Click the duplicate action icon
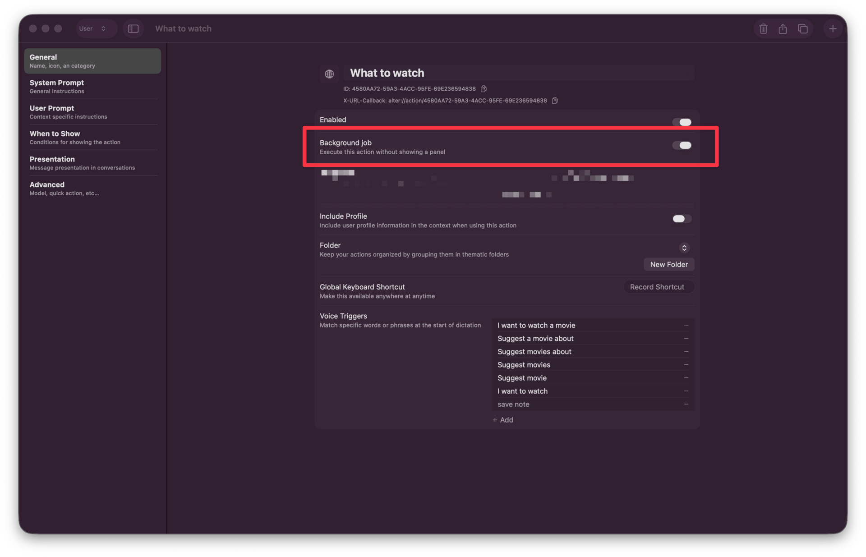Image resolution: width=866 pixels, height=557 pixels. click(802, 29)
